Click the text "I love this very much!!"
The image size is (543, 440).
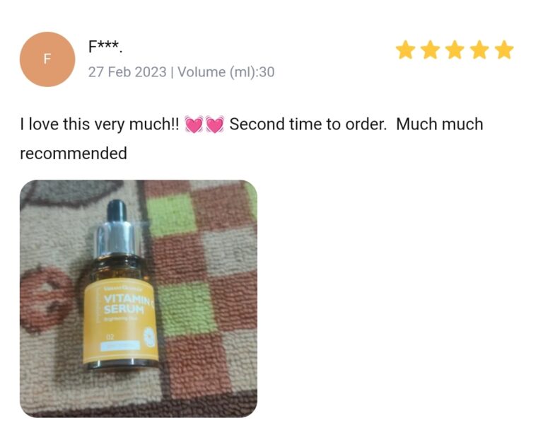[x=100, y=125]
